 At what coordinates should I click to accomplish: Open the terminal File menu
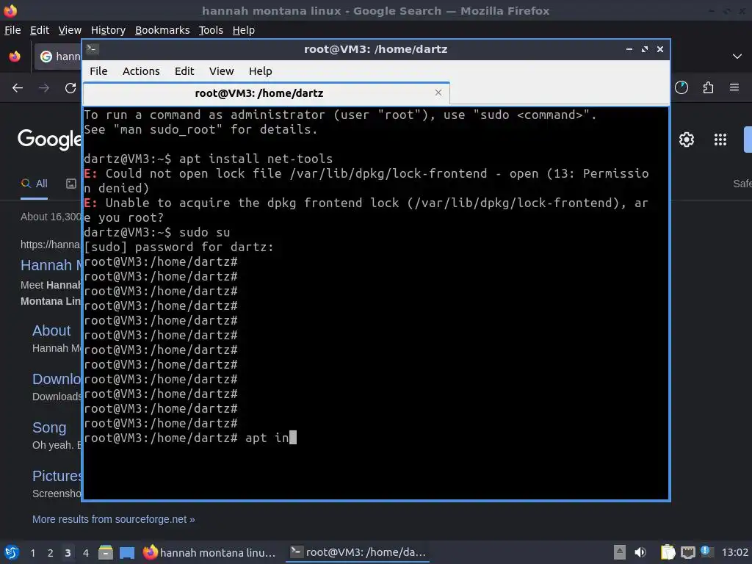point(98,71)
